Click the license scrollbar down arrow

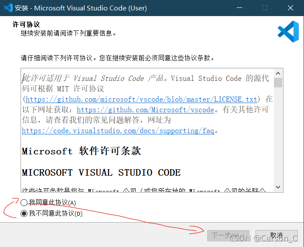[278, 187]
